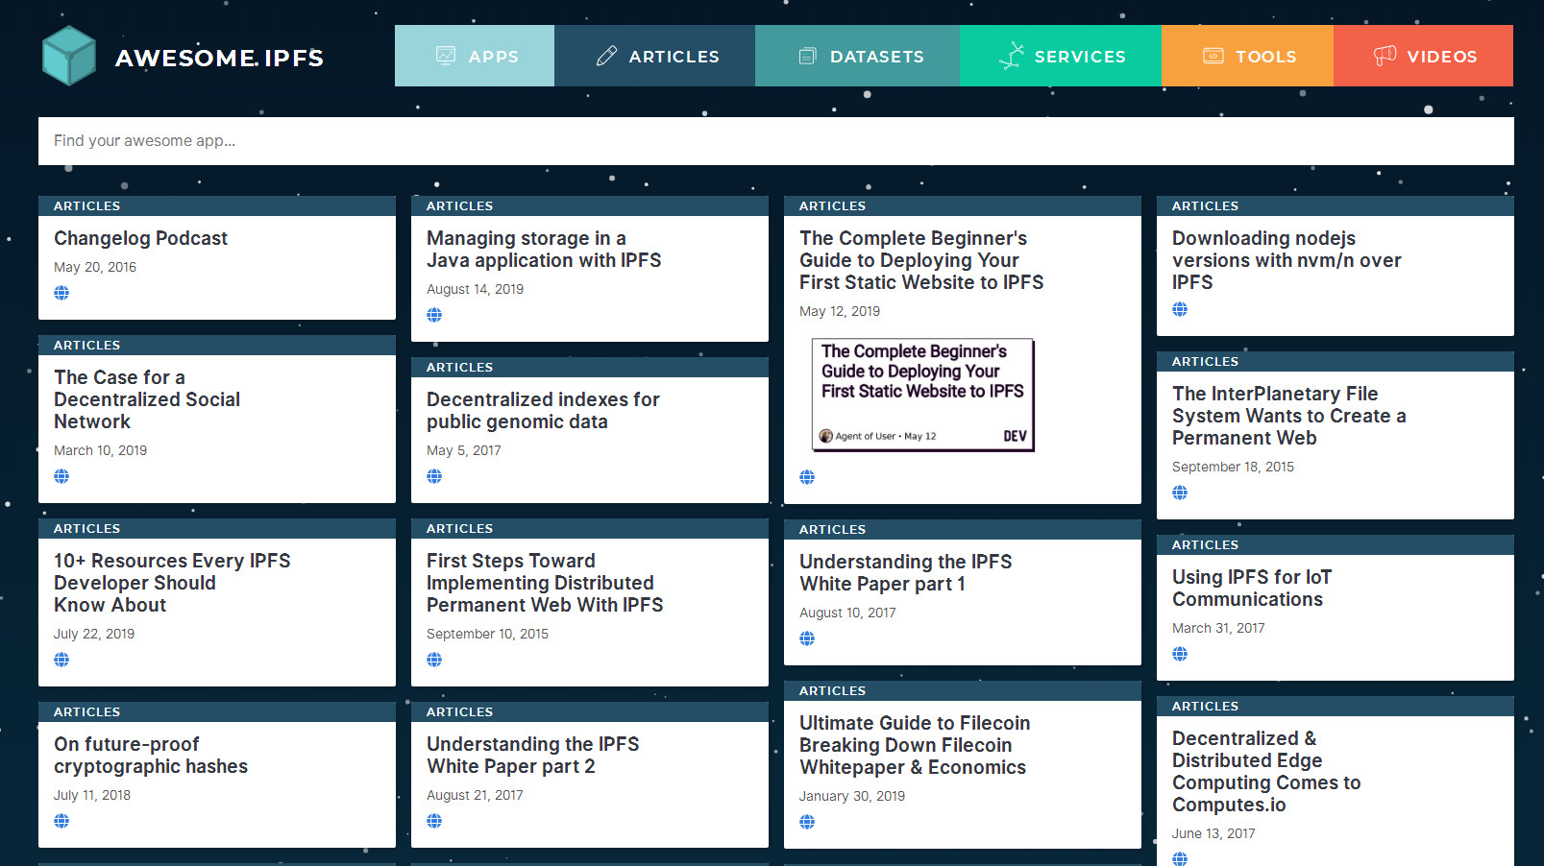Click the 'July 22, 2019' date

(94, 634)
